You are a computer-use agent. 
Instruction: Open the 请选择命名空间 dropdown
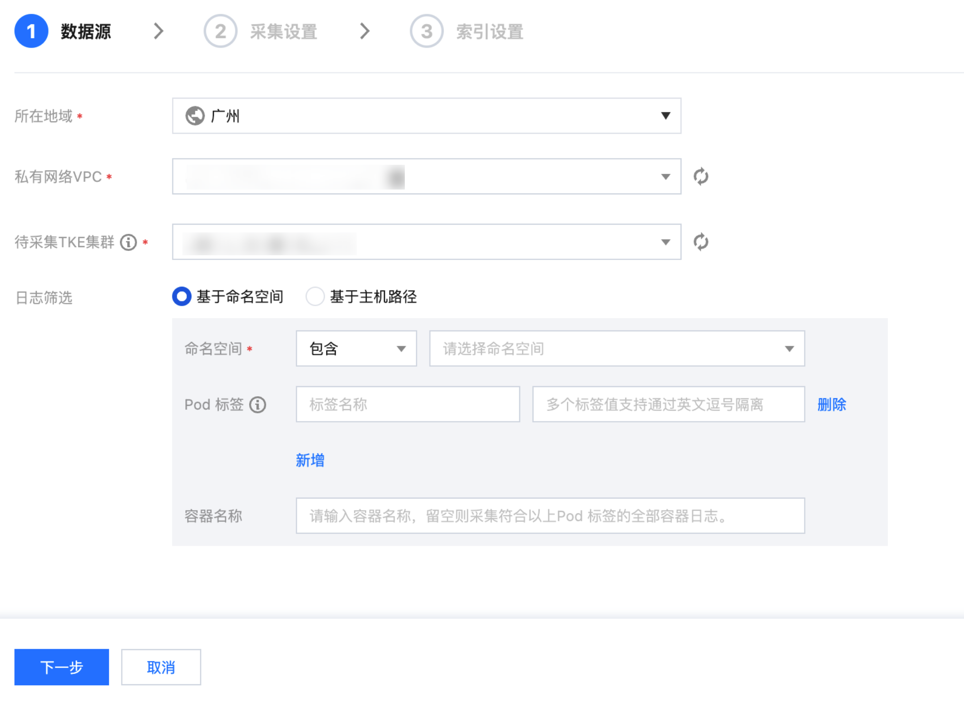pyautogui.click(x=617, y=349)
